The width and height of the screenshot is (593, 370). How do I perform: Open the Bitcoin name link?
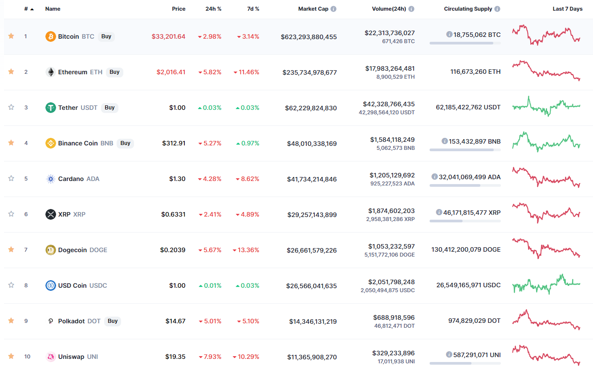(69, 36)
